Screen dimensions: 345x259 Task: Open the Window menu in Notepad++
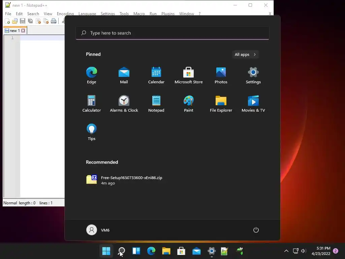187,13
